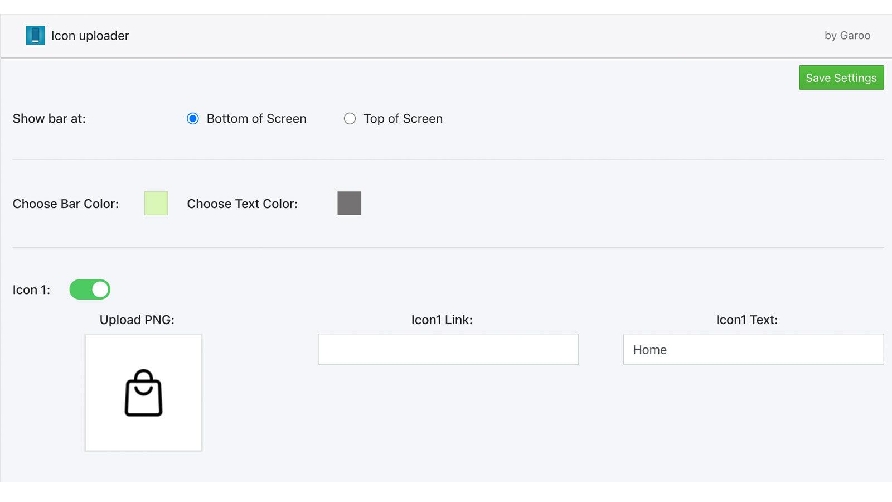892x502 pixels.
Task: Click the shopping bag icon image
Action: [143, 393]
